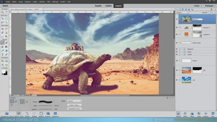The width and height of the screenshot is (217, 122).
Task: Click the Taille slider handle
Action: 49,106
